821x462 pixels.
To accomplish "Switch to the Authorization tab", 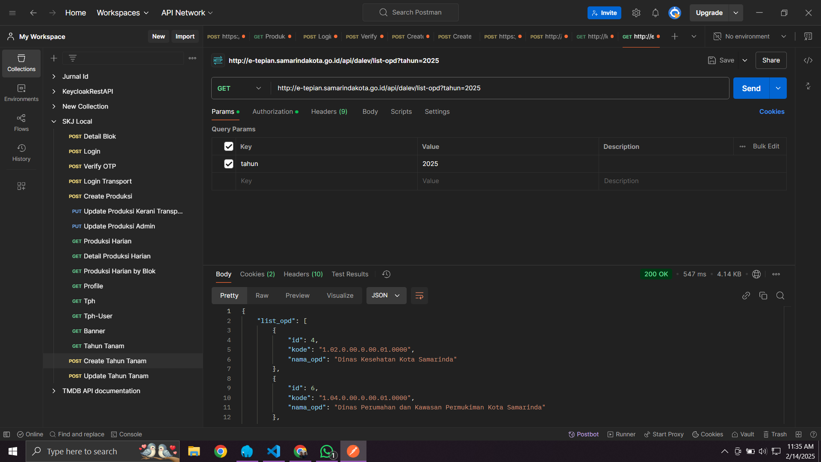I will pyautogui.click(x=273, y=112).
